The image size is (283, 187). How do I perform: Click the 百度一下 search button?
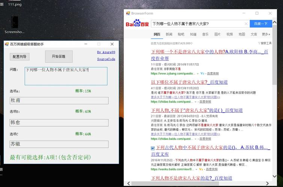(x=261, y=24)
